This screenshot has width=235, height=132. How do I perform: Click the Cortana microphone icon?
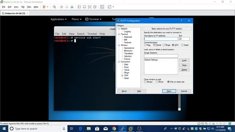(x=64, y=129)
